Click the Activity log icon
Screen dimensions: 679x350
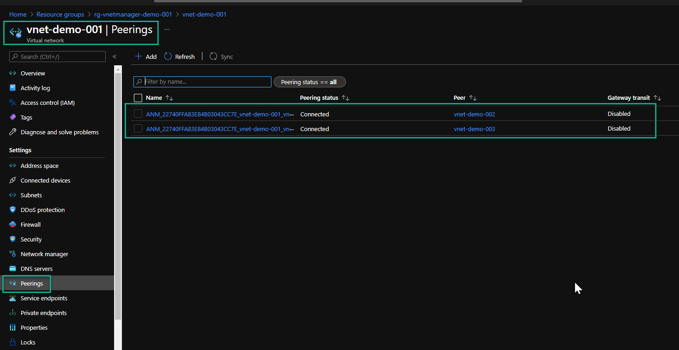[13, 88]
